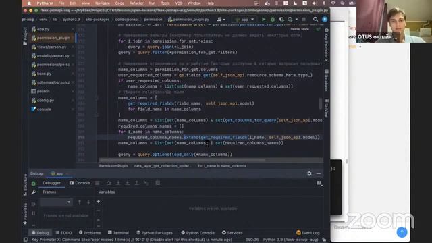Click Reader Mode label in editor

tap(300, 29)
